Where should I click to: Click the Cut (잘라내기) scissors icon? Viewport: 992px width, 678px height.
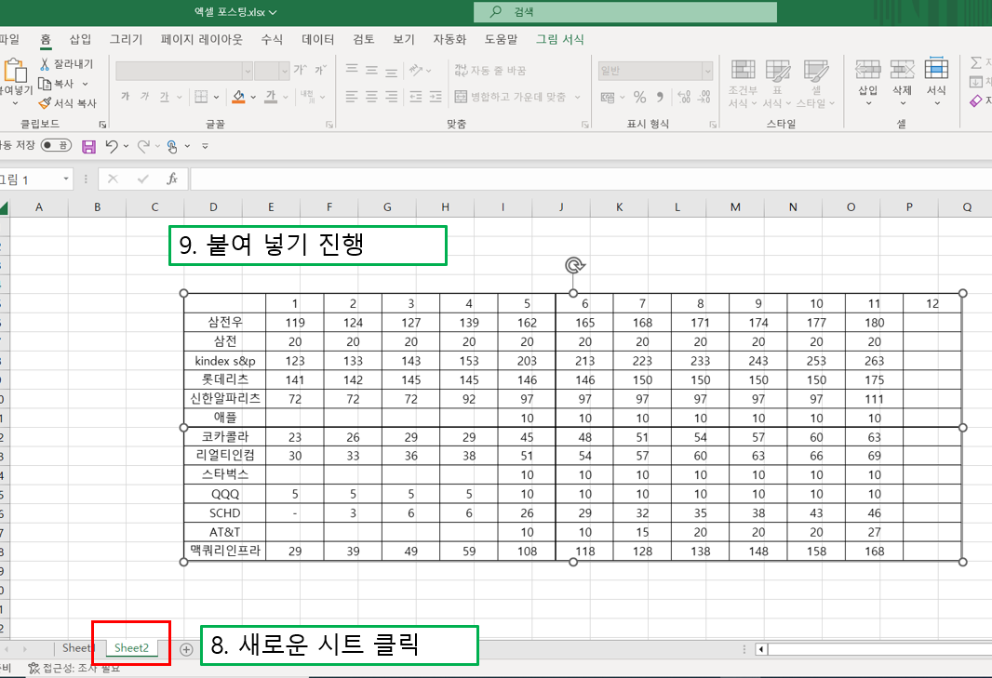point(45,64)
